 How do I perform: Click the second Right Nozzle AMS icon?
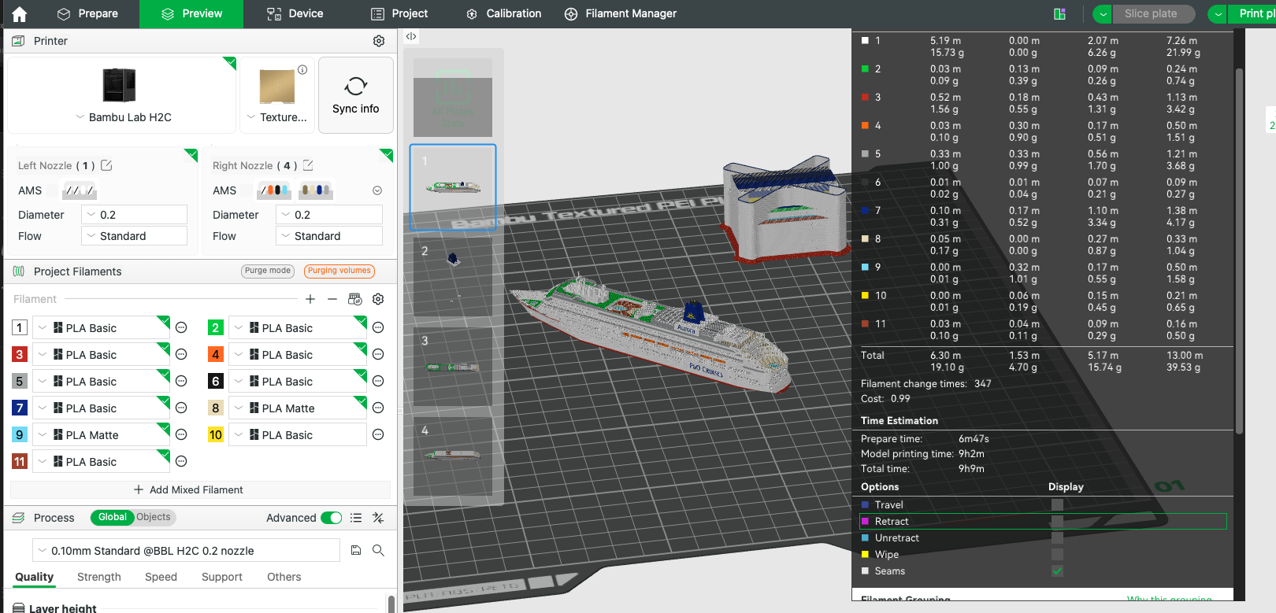tap(315, 190)
